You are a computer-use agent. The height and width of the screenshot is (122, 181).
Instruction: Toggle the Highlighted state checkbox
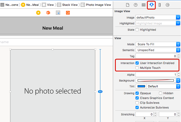click(137, 30)
